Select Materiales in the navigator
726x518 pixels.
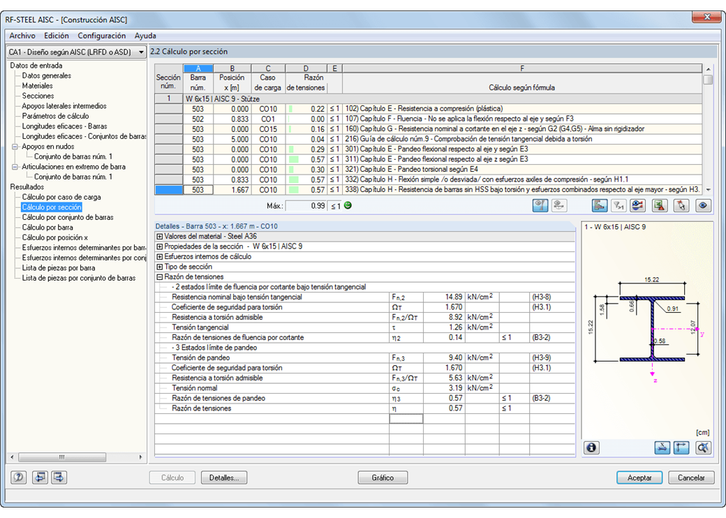click(38, 86)
